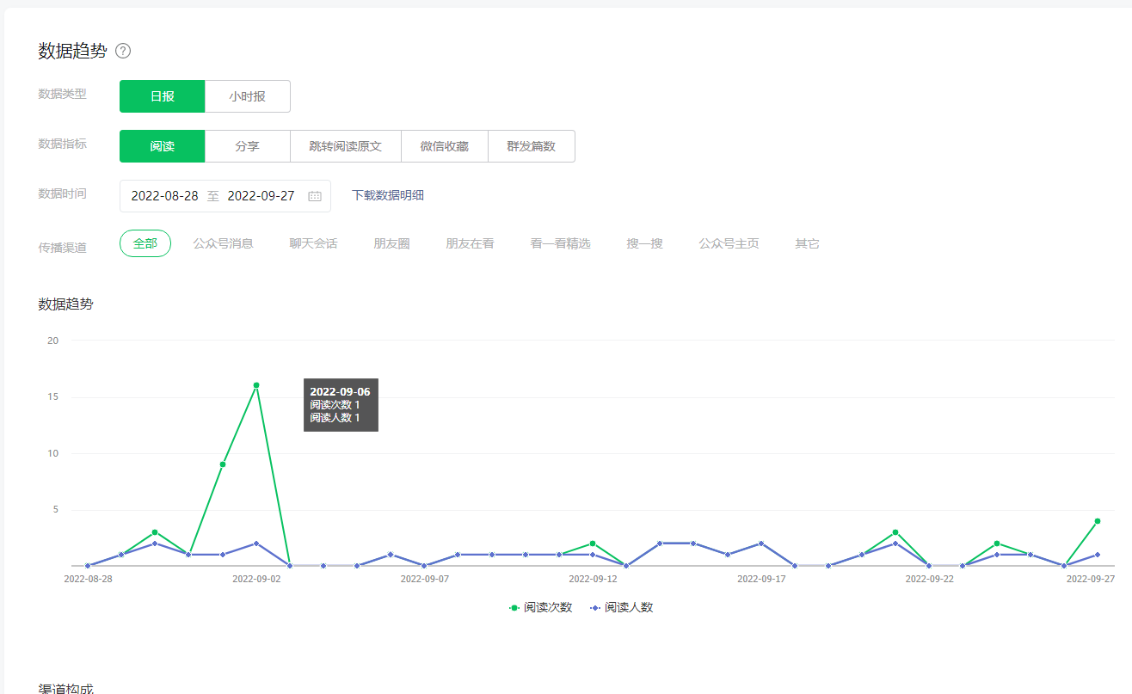Click end date 2022-09-27 field

[x=261, y=196]
